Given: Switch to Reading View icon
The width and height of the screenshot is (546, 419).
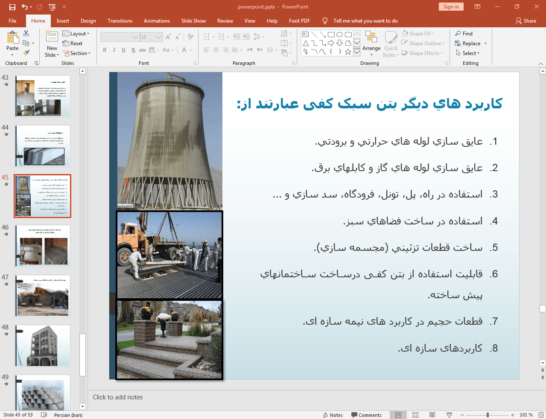Looking at the screenshot, I should click(432, 415).
